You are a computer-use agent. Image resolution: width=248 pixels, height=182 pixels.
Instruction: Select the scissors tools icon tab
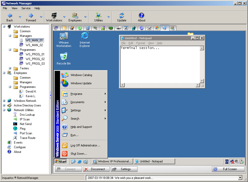click(95, 28)
